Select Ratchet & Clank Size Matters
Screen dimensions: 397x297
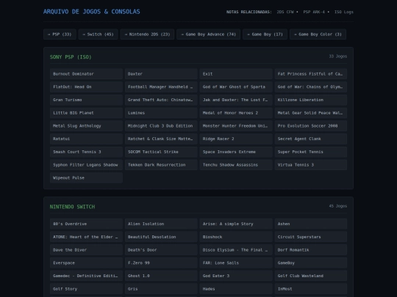point(161,139)
